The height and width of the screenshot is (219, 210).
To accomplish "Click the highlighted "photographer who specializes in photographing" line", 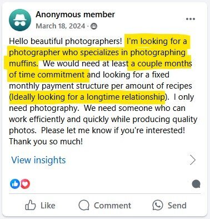I will point(97,52).
